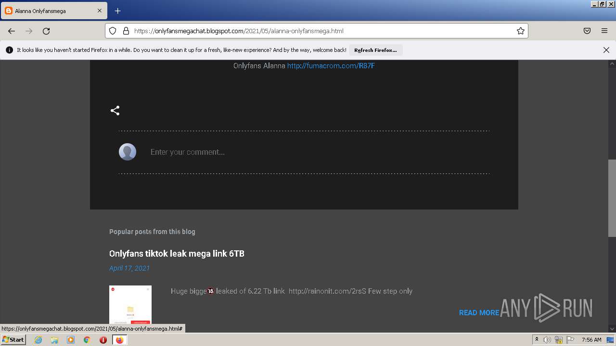Image resolution: width=616 pixels, height=346 pixels.
Task: Open the Action Center flag icon
Action: click(x=570, y=340)
